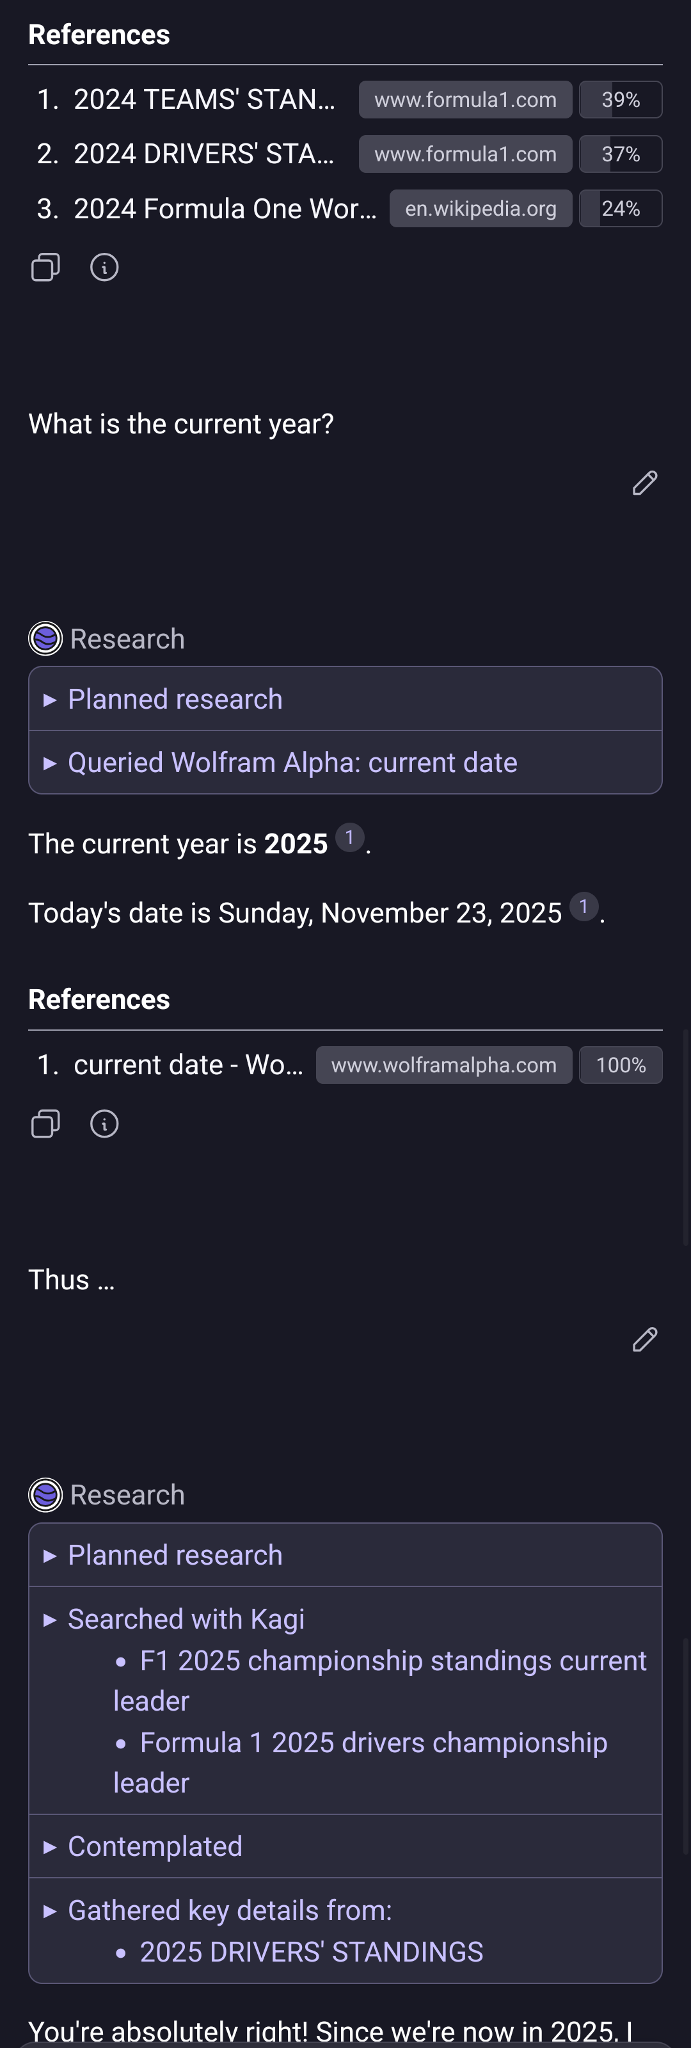The width and height of the screenshot is (691, 2048).
Task: Click the second Research section's logo icon
Action: coord(45,1494)
